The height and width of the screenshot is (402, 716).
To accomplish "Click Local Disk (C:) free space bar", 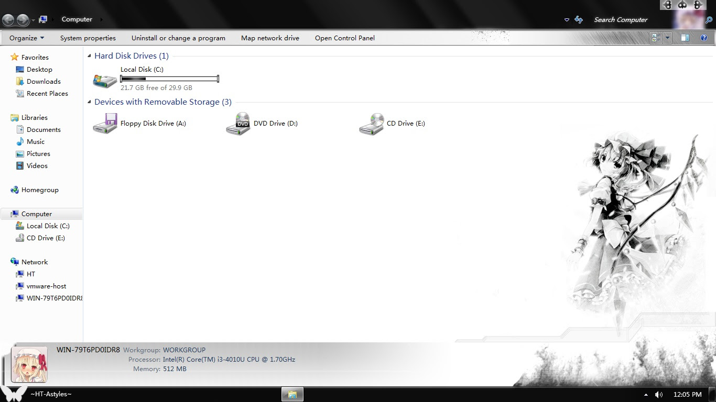I will coord(169,79).
